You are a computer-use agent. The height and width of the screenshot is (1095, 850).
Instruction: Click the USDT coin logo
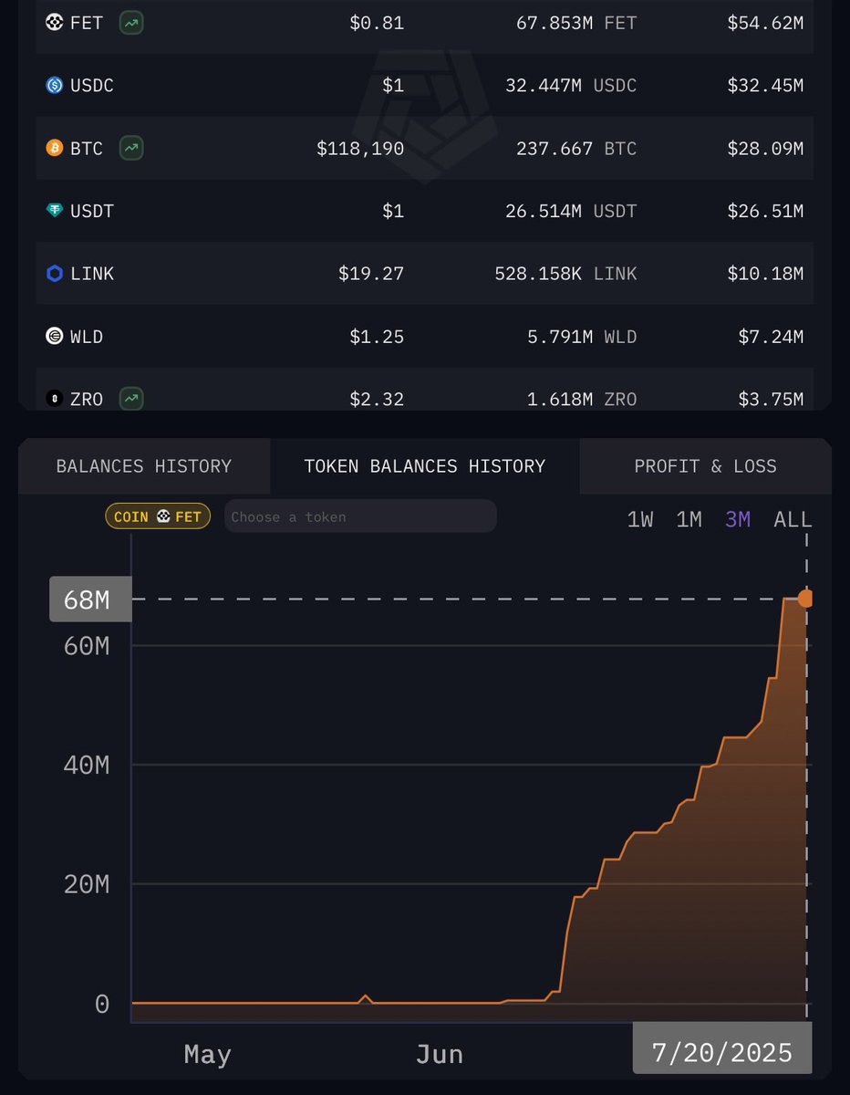(x=55, y=211)
